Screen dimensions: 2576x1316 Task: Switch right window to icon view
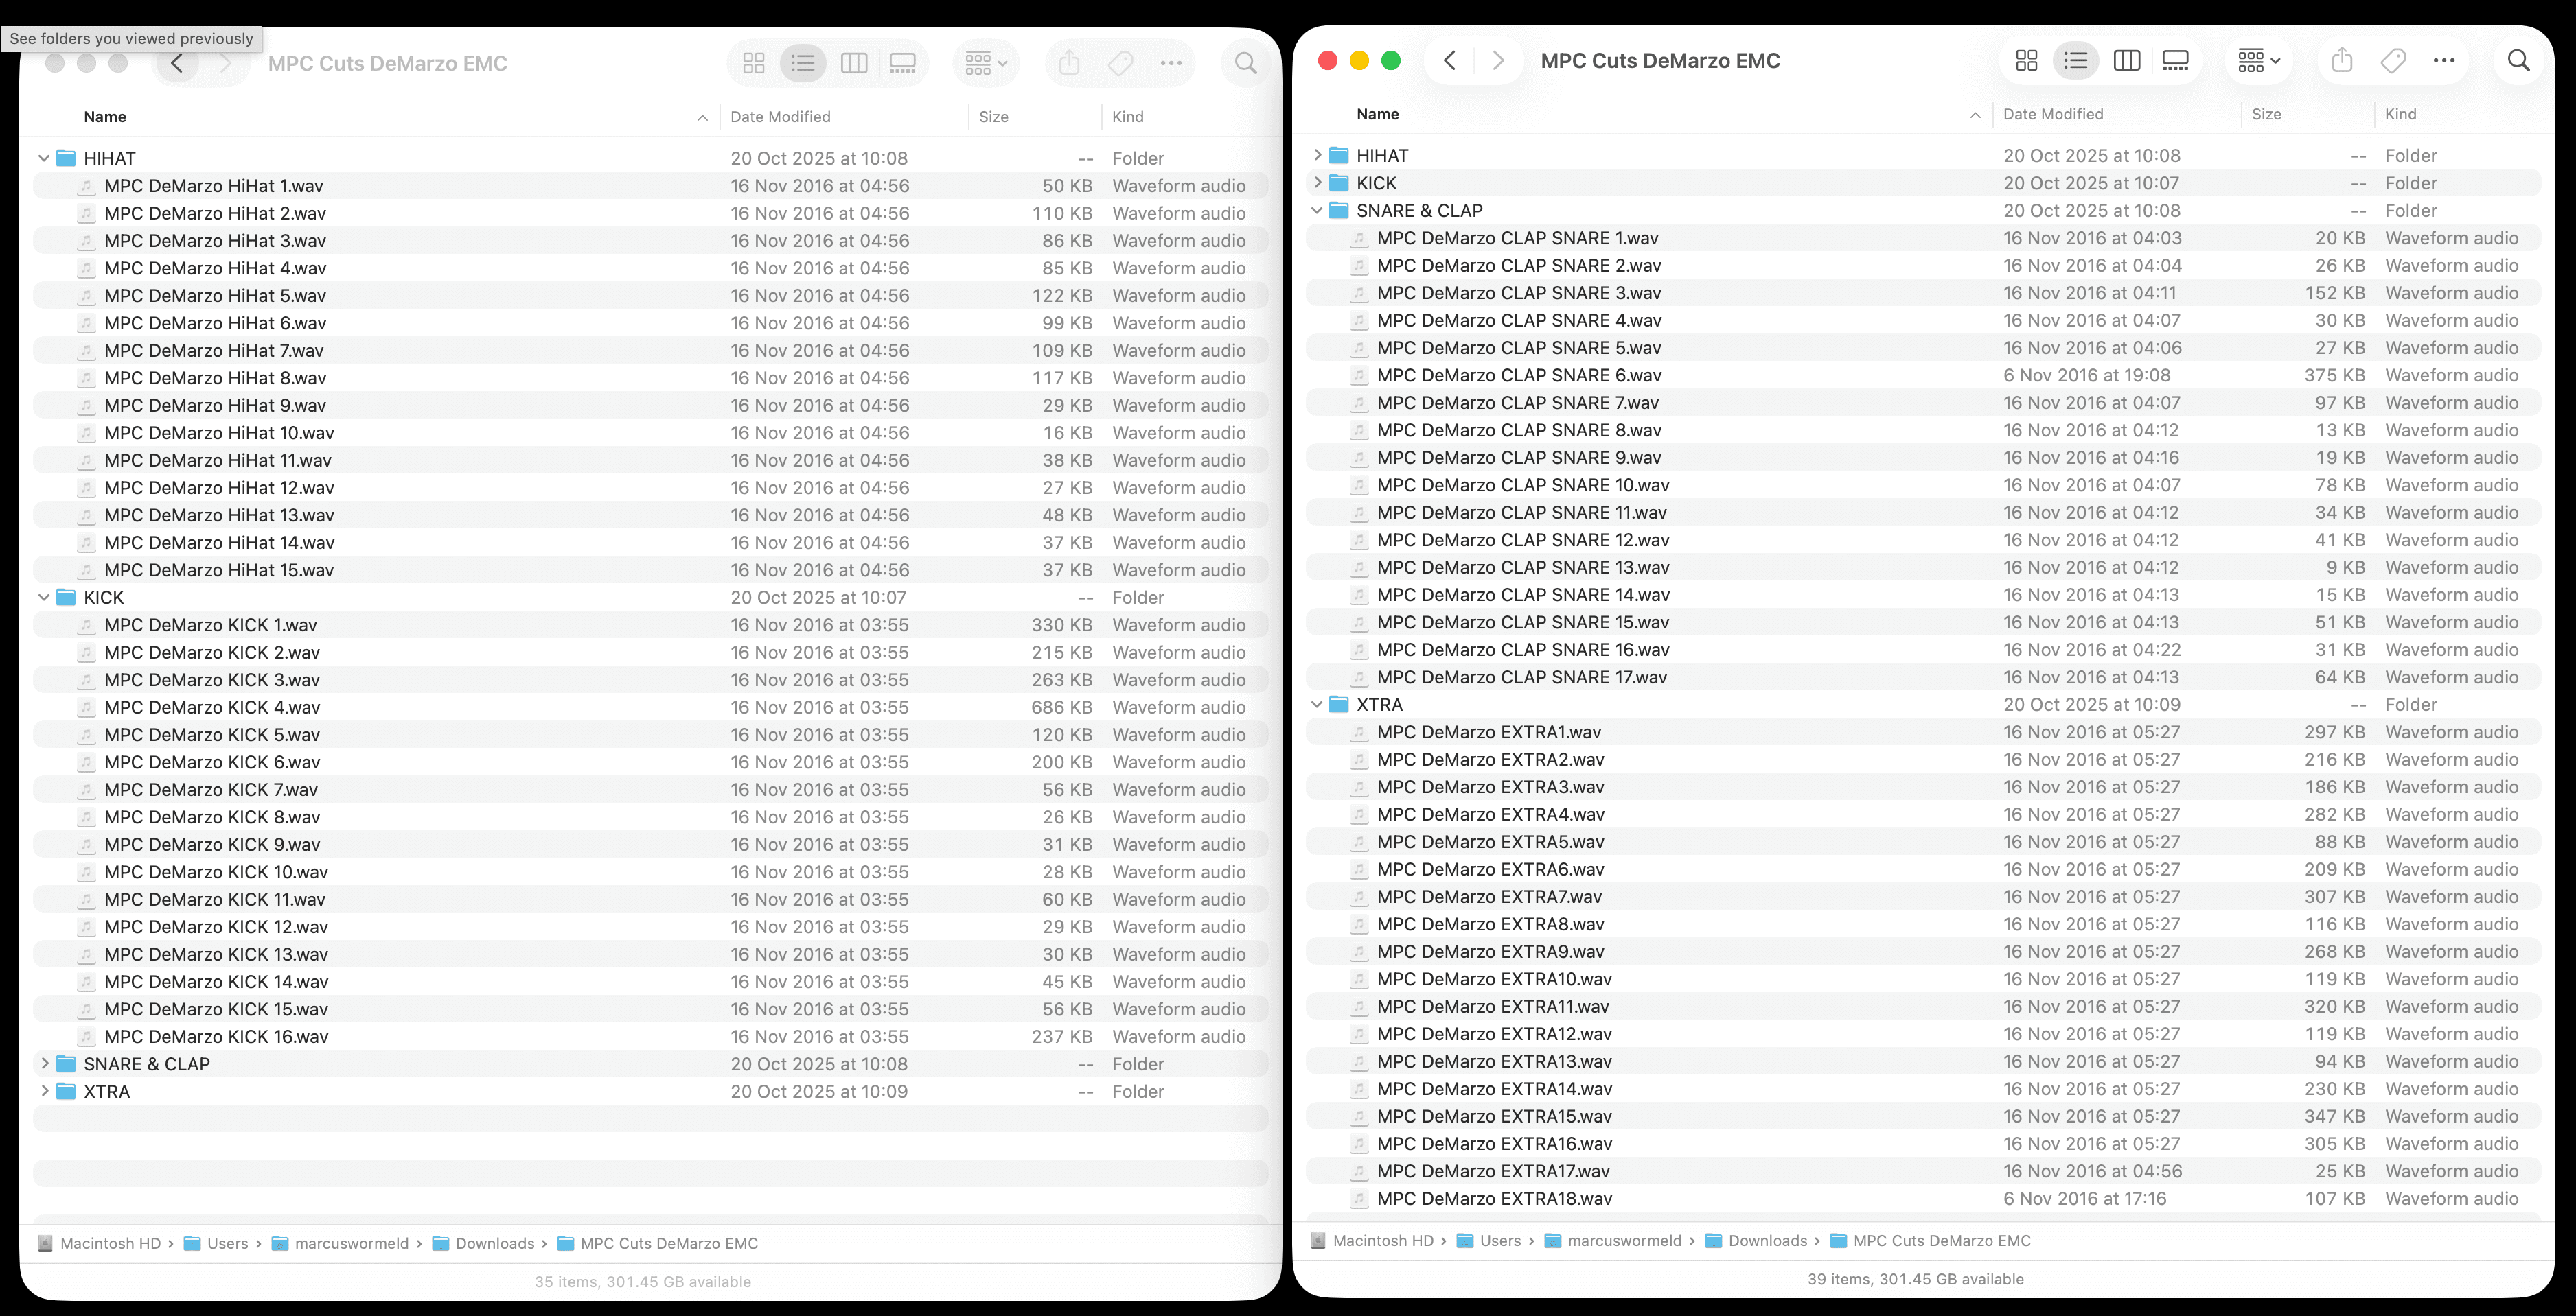tap(2026, 61)
